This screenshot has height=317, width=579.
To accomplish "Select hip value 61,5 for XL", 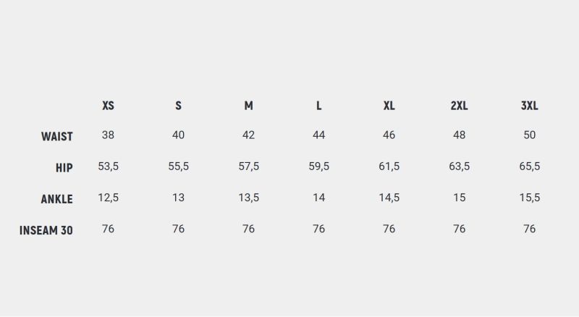I will tap(389, 166).
